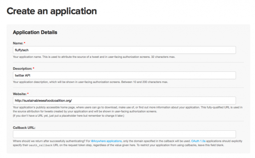Click the "Create an application" page heading
This screenshot has width=255, height=158.
click(52, 11)
